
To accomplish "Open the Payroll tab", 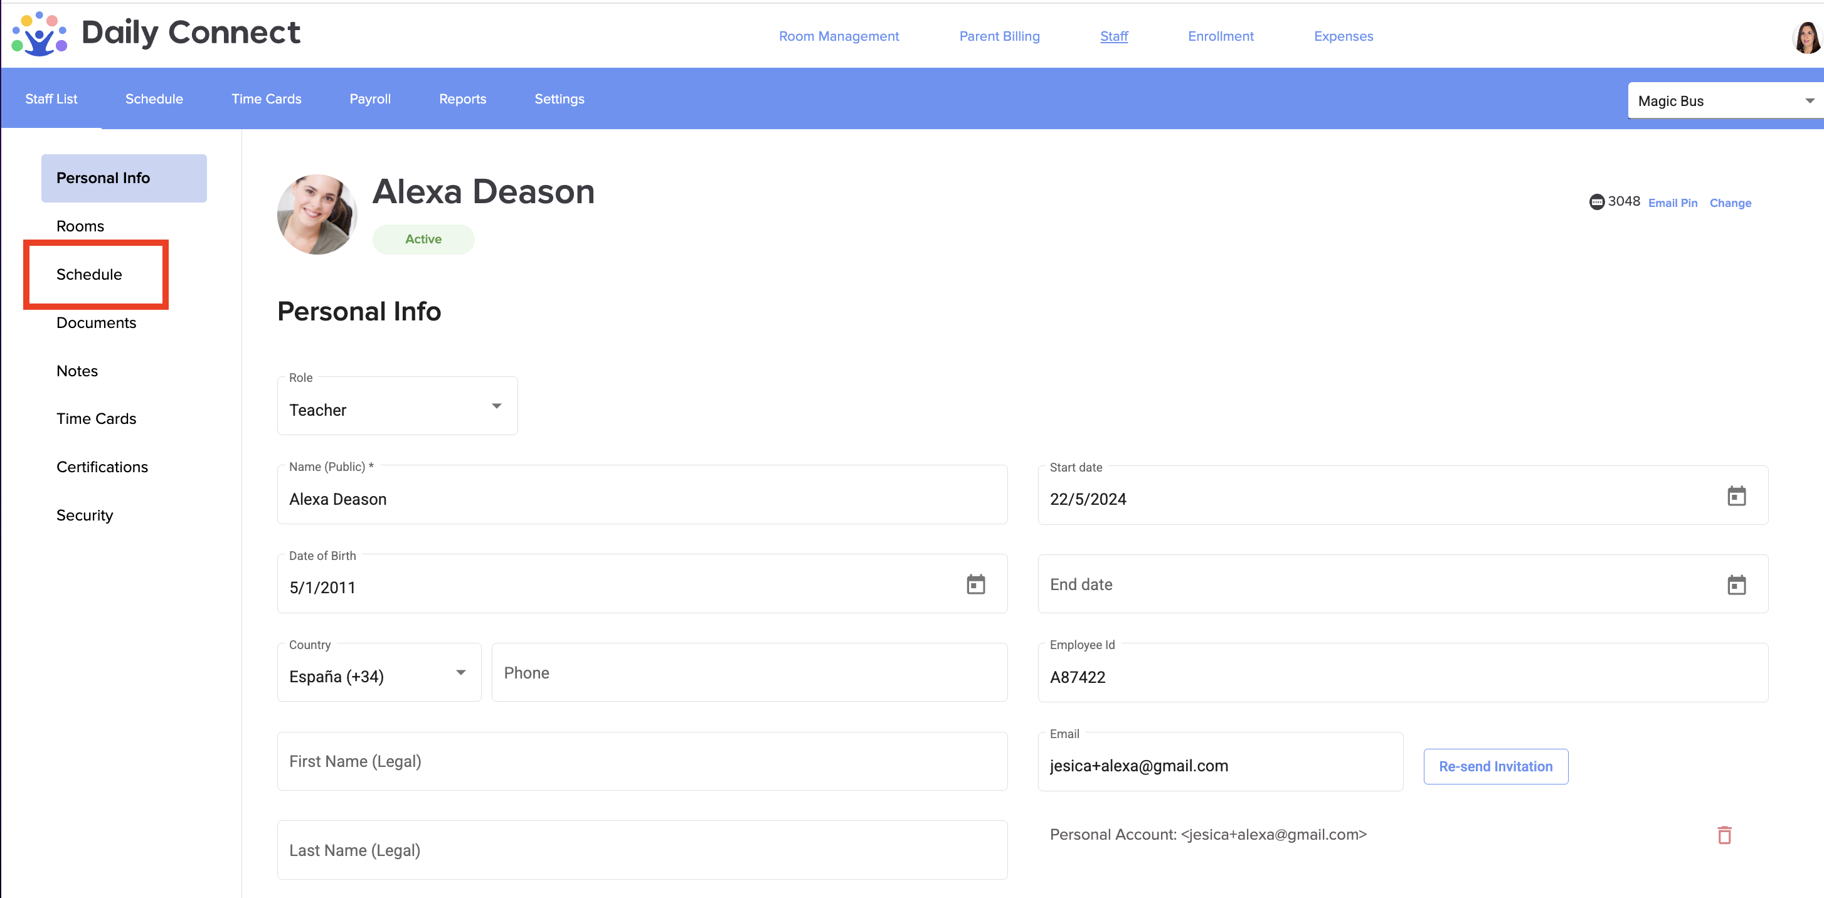I will (x=369, y=99).
